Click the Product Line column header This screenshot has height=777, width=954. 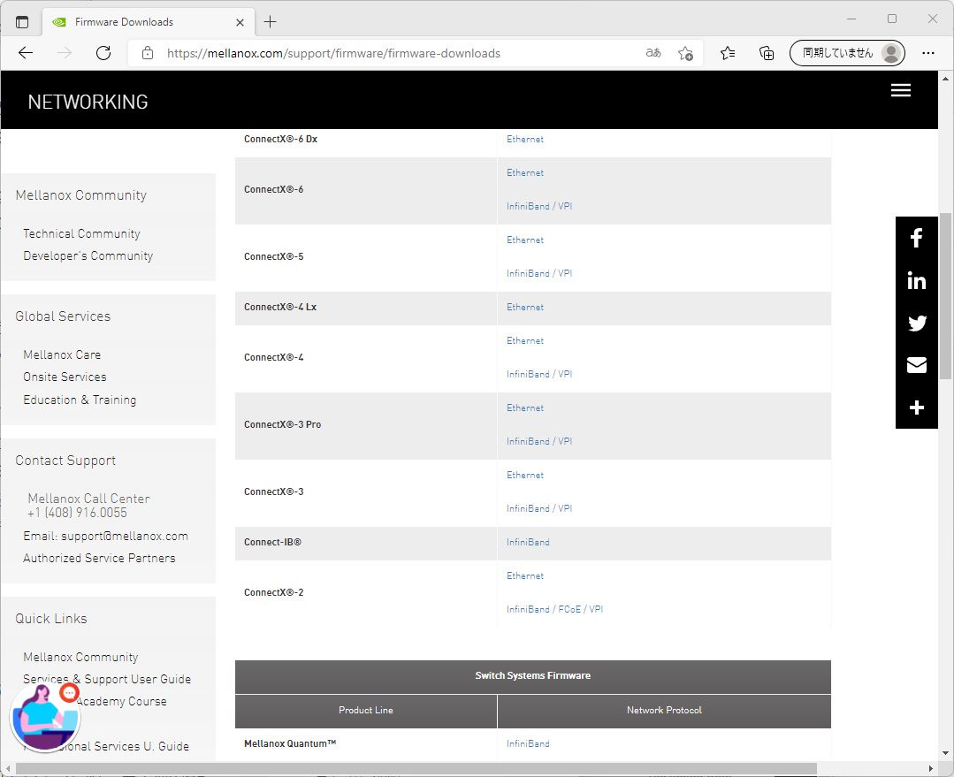click(366, 712)
